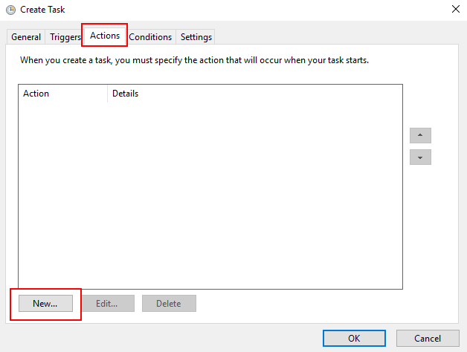
Task: Click the Details column header
Action: click(x=253, y=94)
